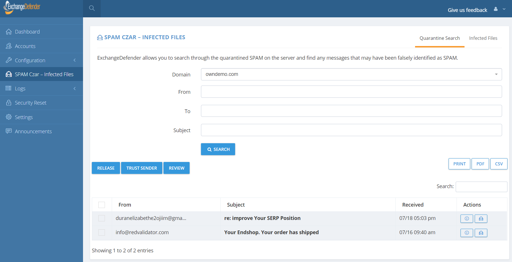Click the Configuration wrench icon
Image resolution: width=512 pixels, height=262 pixels.
coord(9,60)
